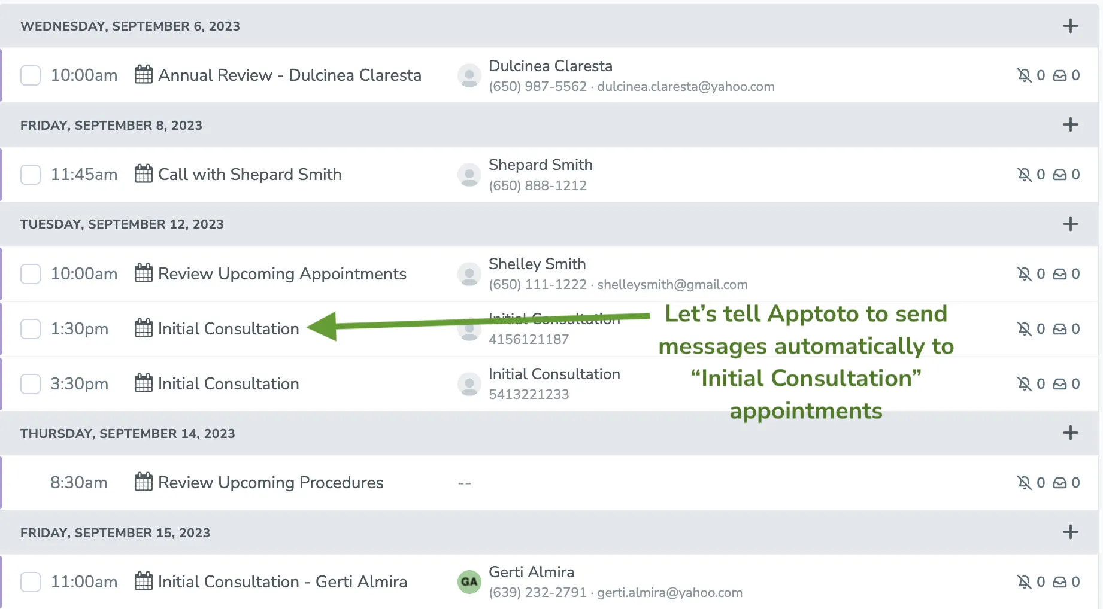This screenshot has width=1103, height=609.
Task: Click the calendar icon beside the 1:30pm Initial Consultation
Action: (x=143, y=328)
